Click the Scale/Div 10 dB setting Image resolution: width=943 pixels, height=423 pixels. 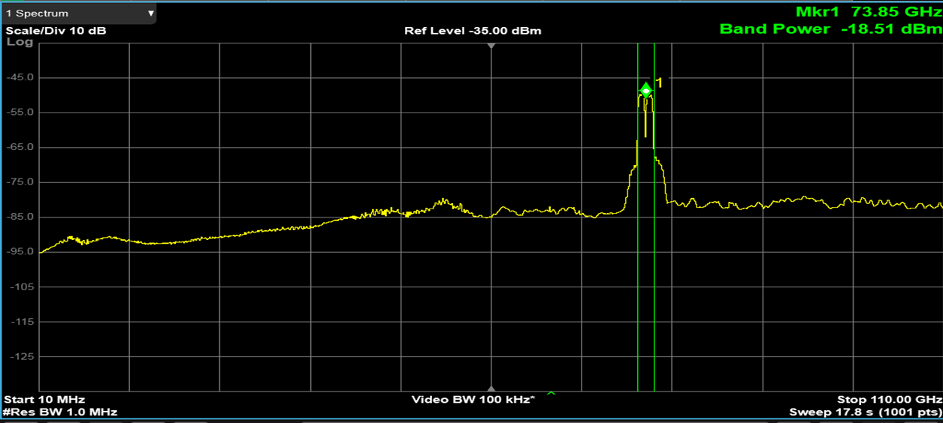click(56, 31)
